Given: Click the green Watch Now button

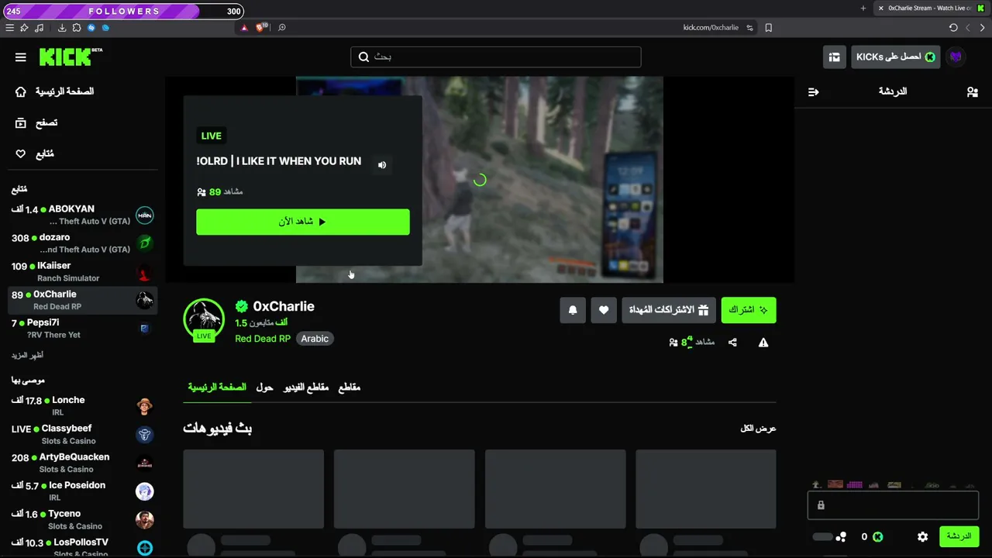Looking at the screenshot, I should click(x=303, y=222).
